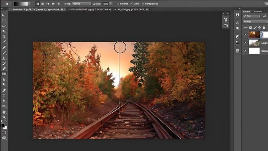
Task: Select the Clone Stamp tool
Action: tap(4, 58)
